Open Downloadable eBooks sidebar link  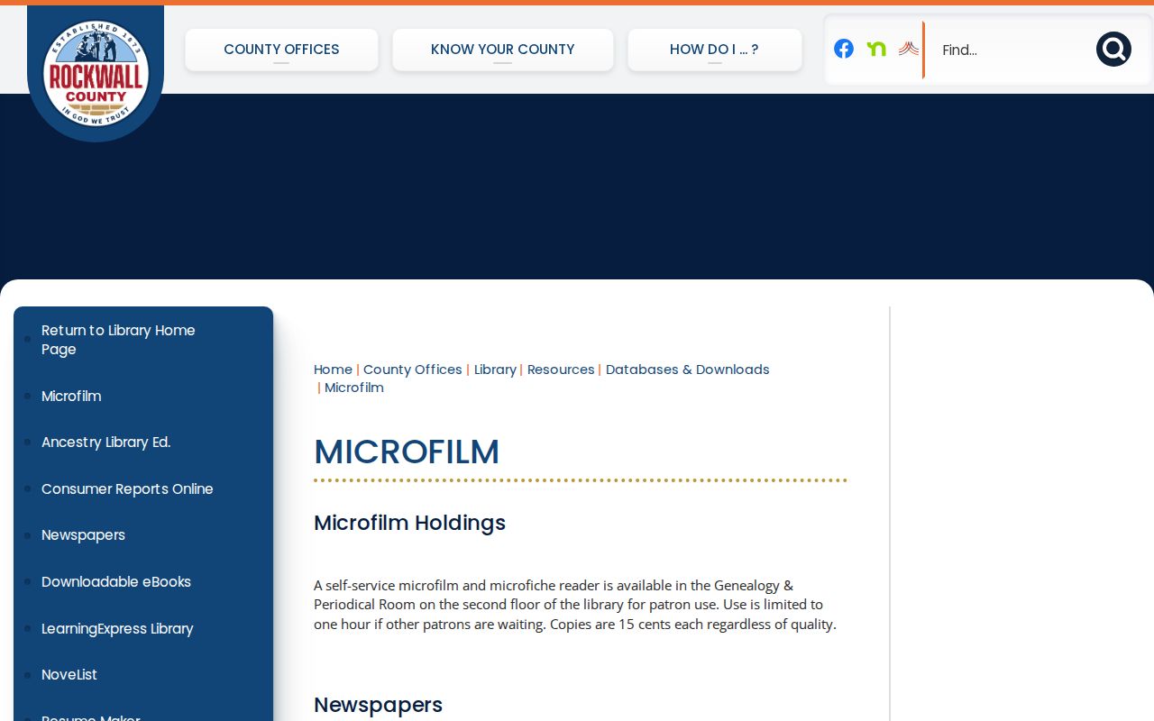click(x=116, y=581)
